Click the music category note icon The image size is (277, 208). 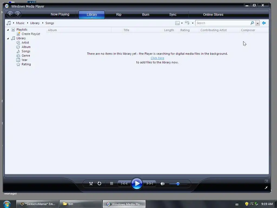(8, 23)
